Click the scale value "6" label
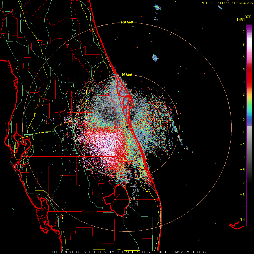The image size is (254, 254). pos(244,44)
